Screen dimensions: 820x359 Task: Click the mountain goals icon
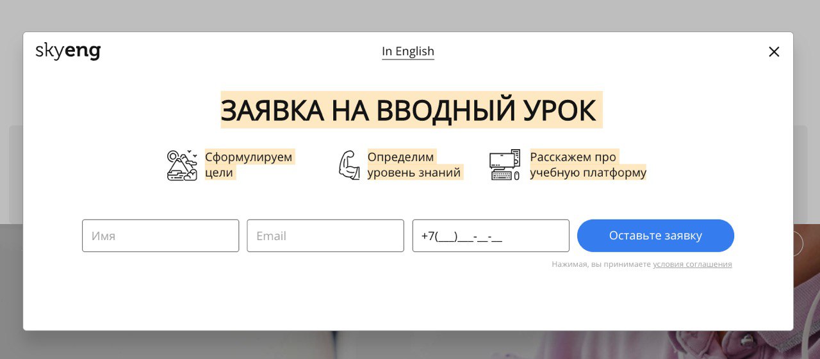[182, 165]
